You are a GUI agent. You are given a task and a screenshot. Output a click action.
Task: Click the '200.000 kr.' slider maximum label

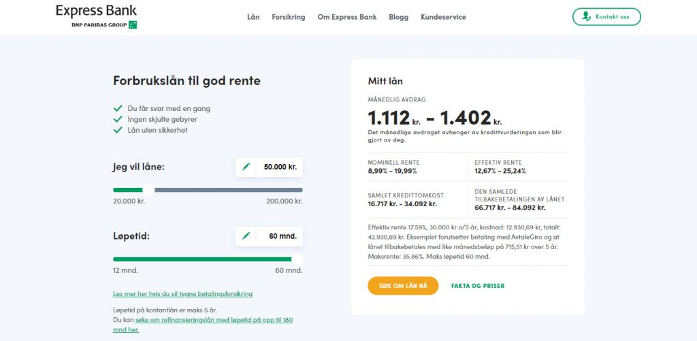coord(285,201)
